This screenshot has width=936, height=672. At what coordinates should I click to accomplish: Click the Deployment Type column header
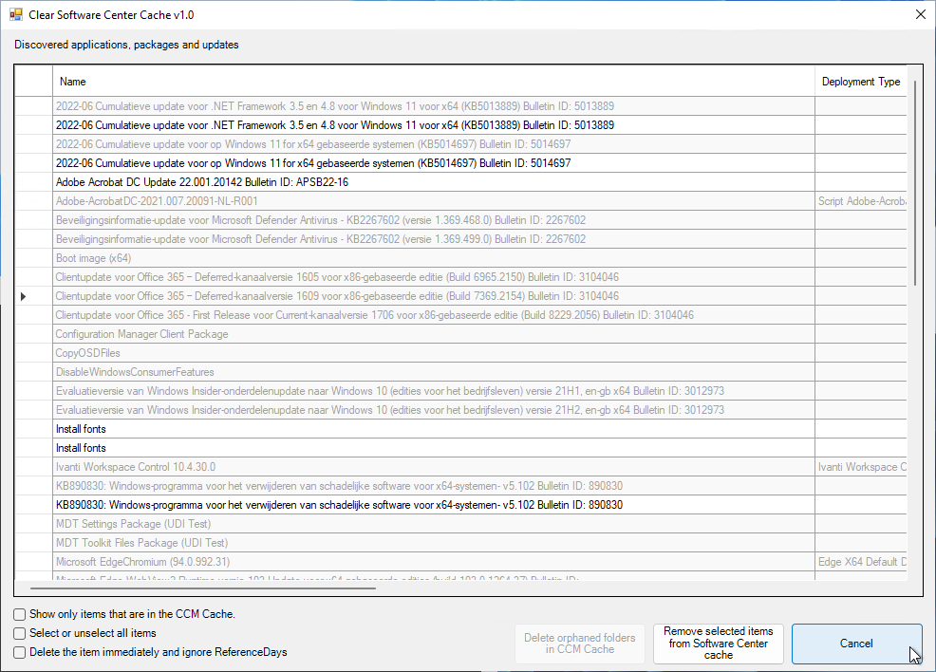coord(860,82)
